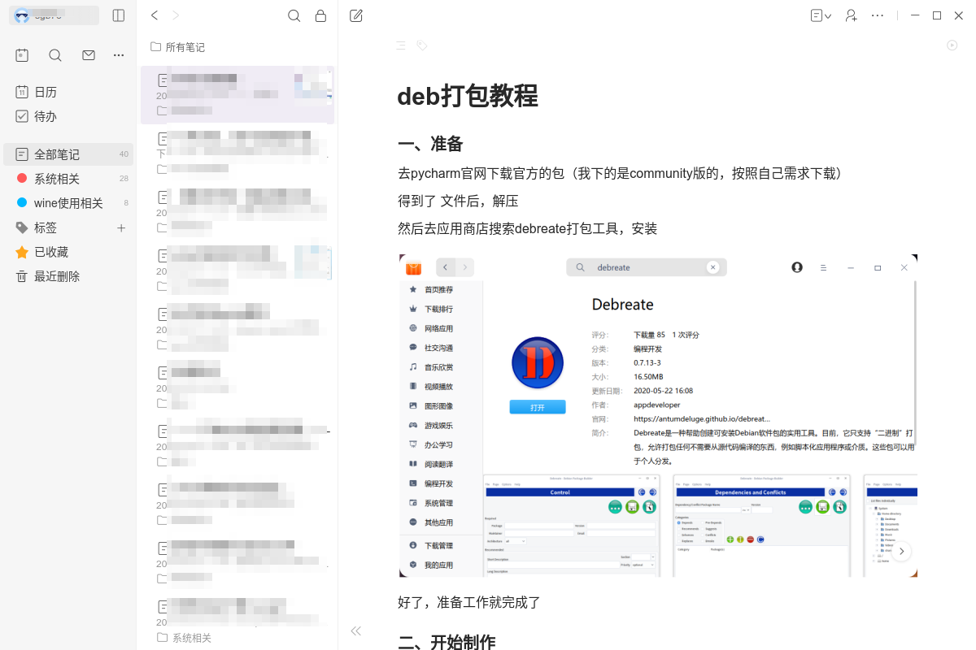976x650 pixels.
Task: Select 全部笔记 in sidebar
Action: click(57, 154)
